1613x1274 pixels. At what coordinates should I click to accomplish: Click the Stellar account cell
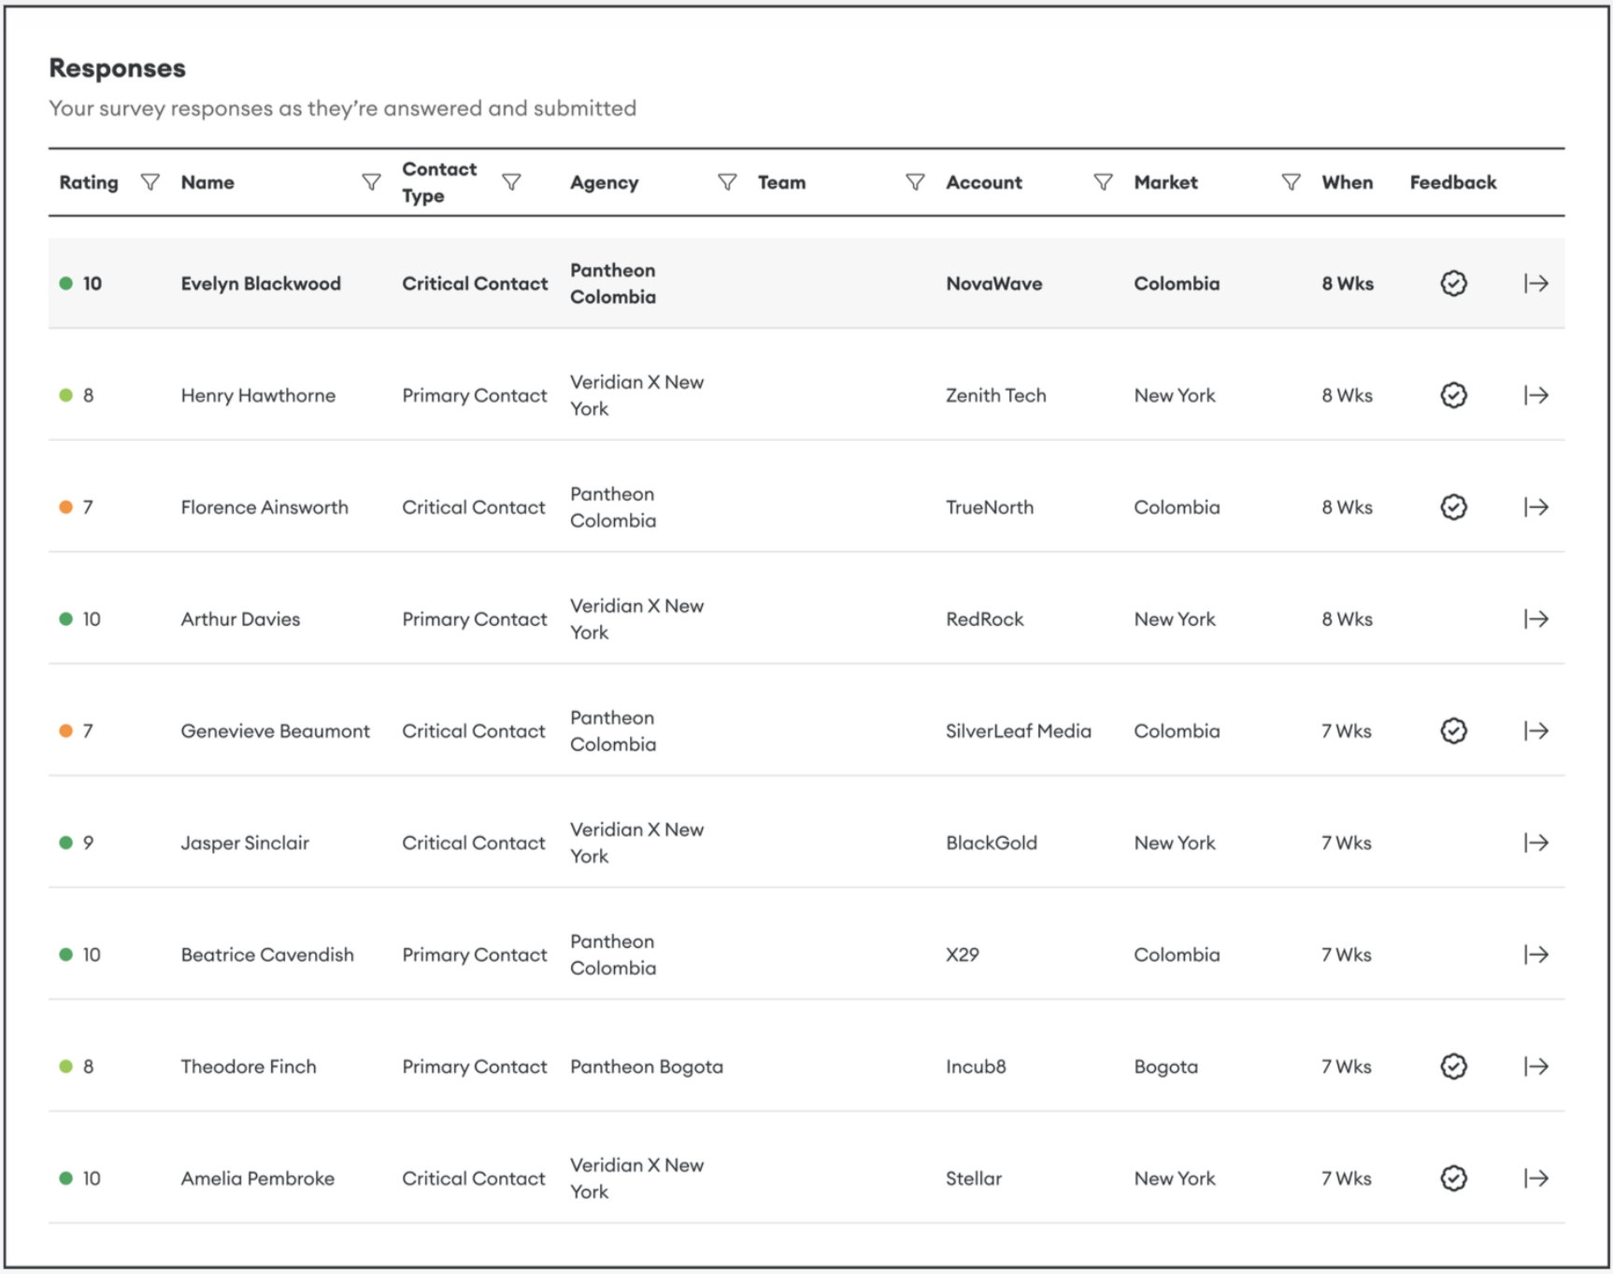pyautogui.click(x=973, y=1179)
